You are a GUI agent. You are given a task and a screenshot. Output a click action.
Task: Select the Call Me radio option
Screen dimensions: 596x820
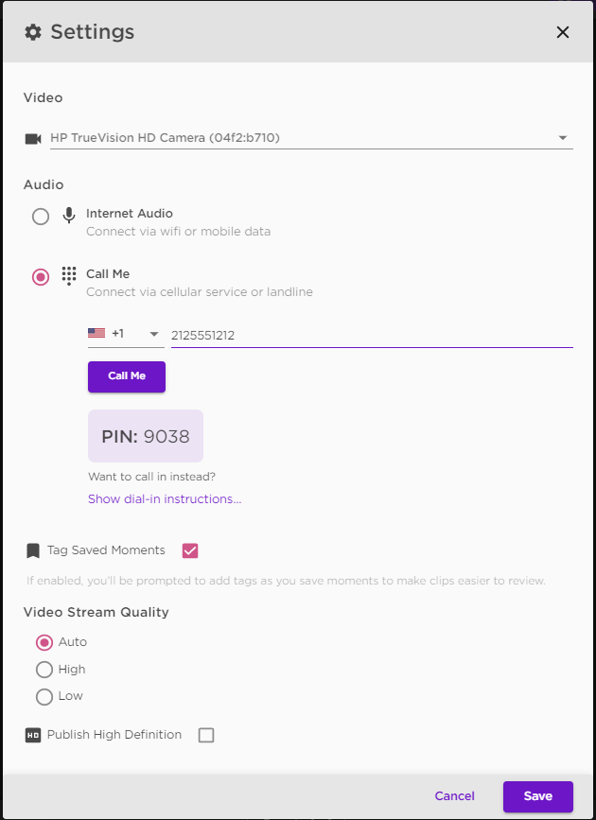coord(41,277)
